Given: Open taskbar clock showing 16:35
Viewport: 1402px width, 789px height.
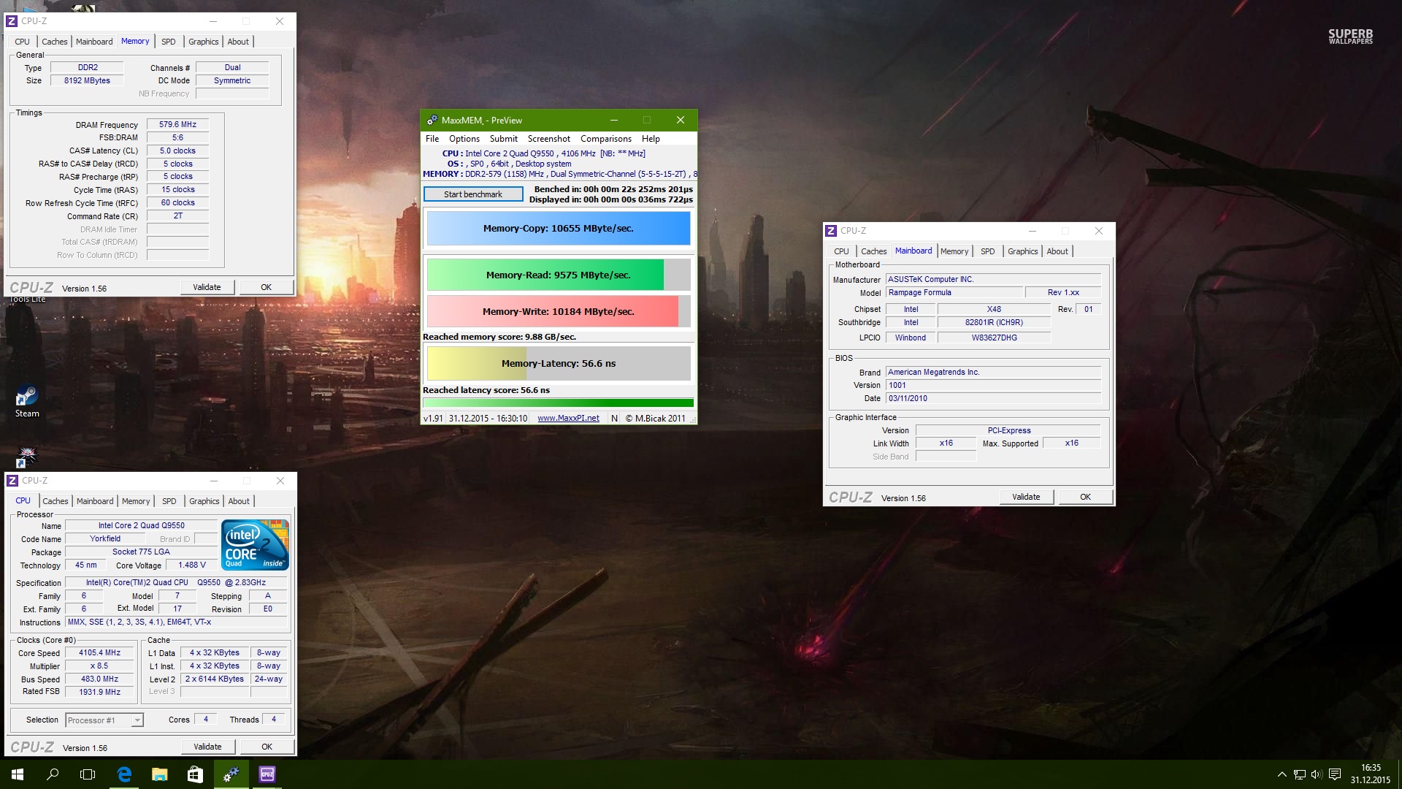Looking at the screenshot, I should [x=1371, y=774].
